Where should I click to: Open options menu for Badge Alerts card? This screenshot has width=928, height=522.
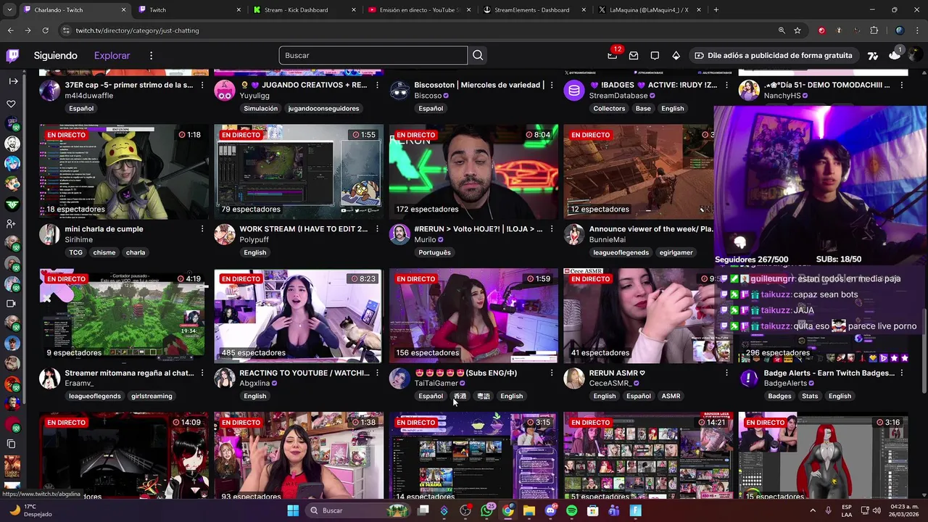(901, 373)
